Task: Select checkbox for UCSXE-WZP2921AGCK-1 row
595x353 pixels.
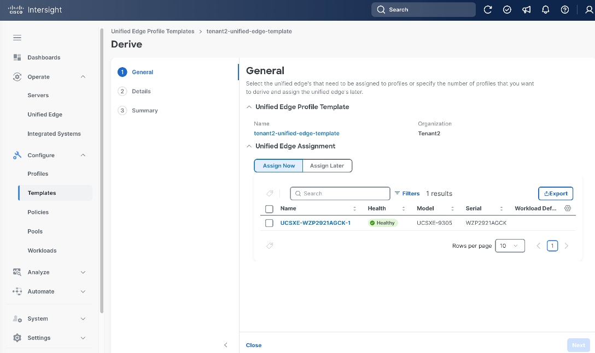Action: click(x=269, y=223)
